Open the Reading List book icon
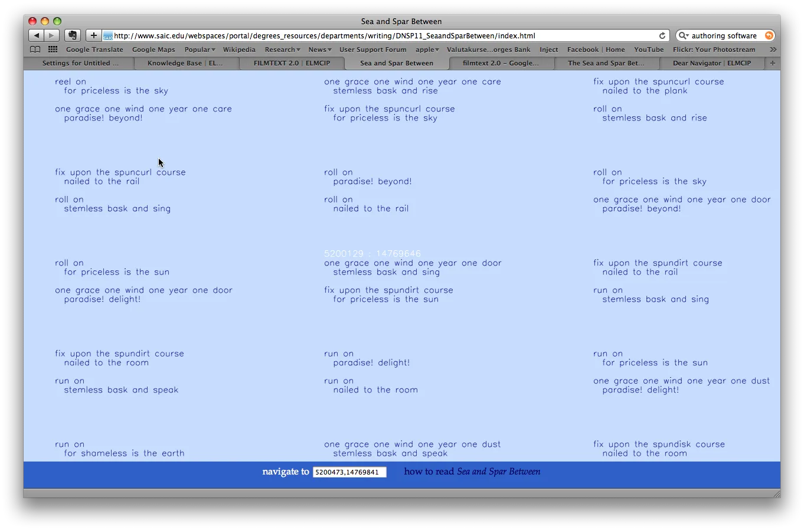The image size is (804, 530). pos(35,50)
